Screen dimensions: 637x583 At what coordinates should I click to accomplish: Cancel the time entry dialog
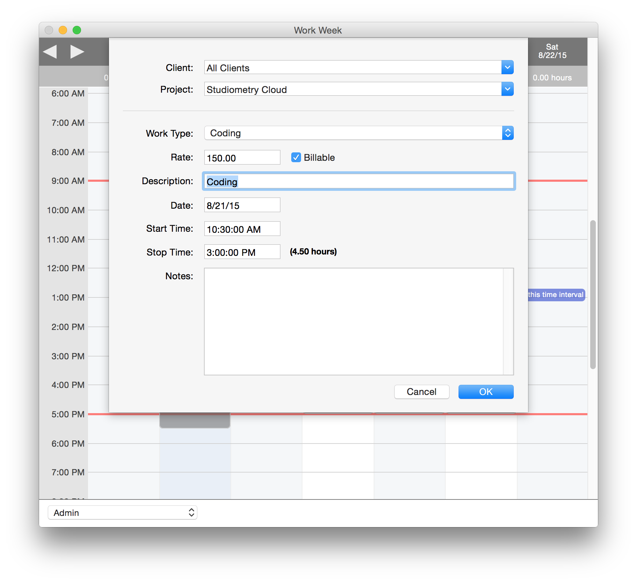422,392
